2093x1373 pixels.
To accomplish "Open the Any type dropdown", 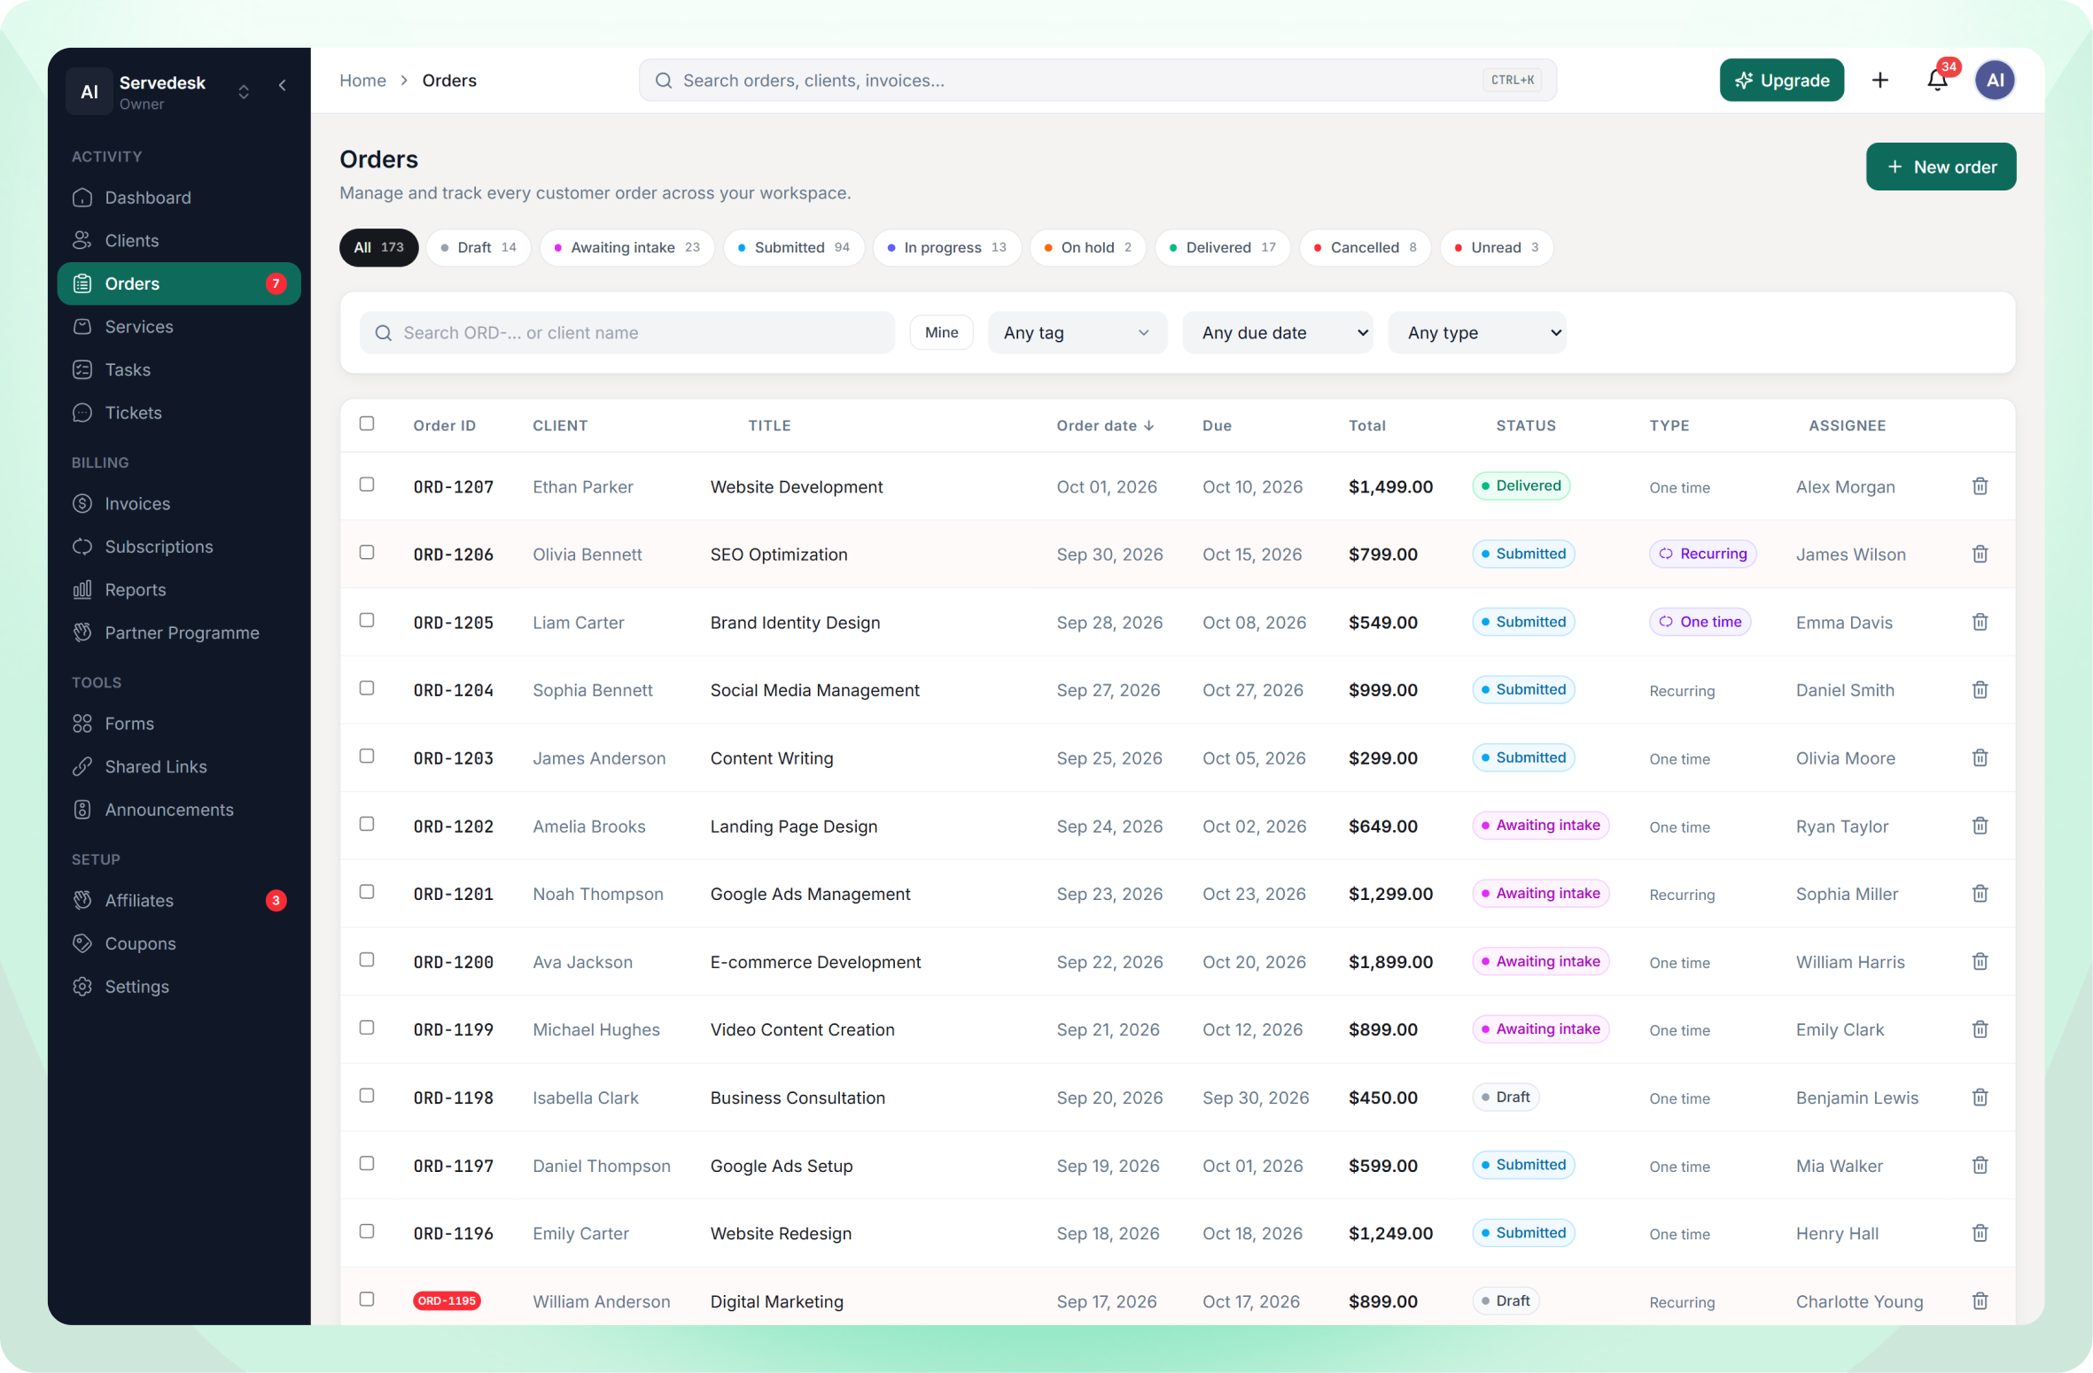I will 1476,333.
